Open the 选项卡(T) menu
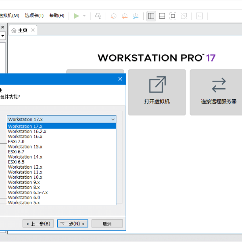242x242 pixels. 34,16
